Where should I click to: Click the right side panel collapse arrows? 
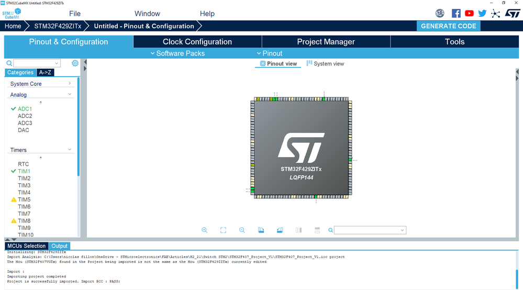pos(517,75)
